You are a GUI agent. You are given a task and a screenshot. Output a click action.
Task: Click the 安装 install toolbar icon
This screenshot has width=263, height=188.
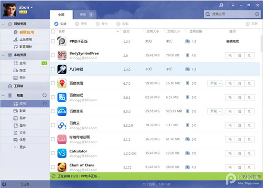pyautogui.click(x=56, y=24)
